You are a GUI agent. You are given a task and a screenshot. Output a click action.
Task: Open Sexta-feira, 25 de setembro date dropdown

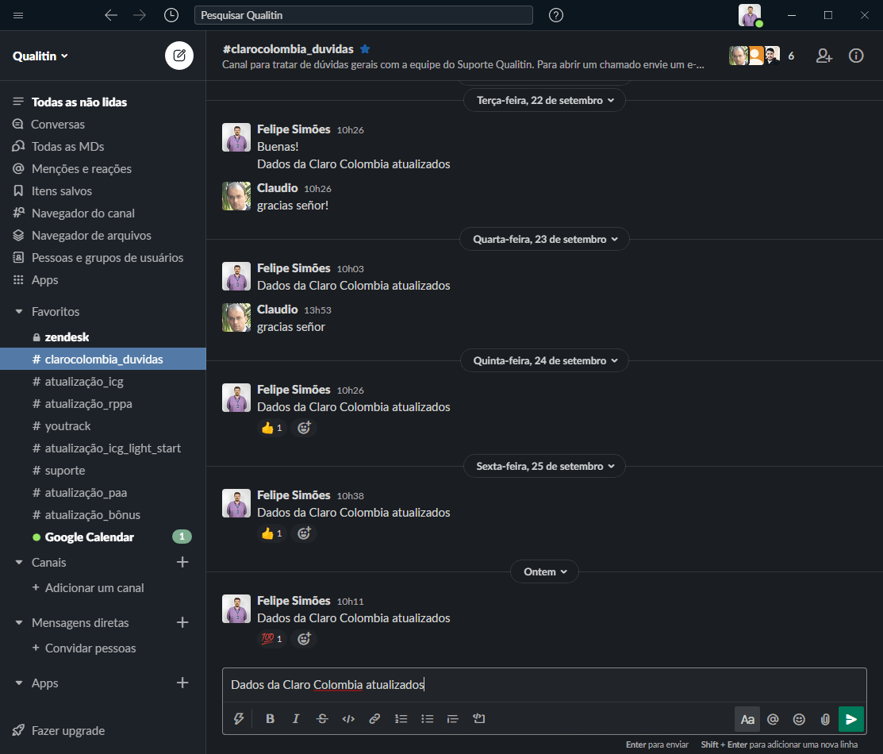click(544, 466)
